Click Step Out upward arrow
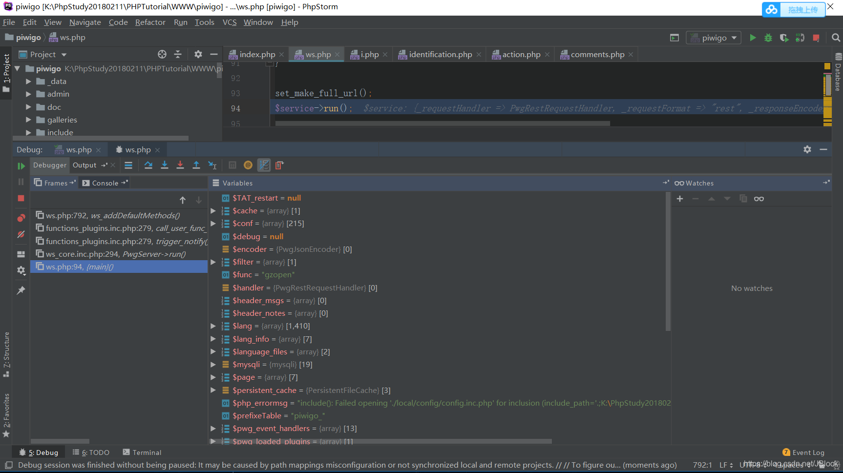 pos(196,165)
